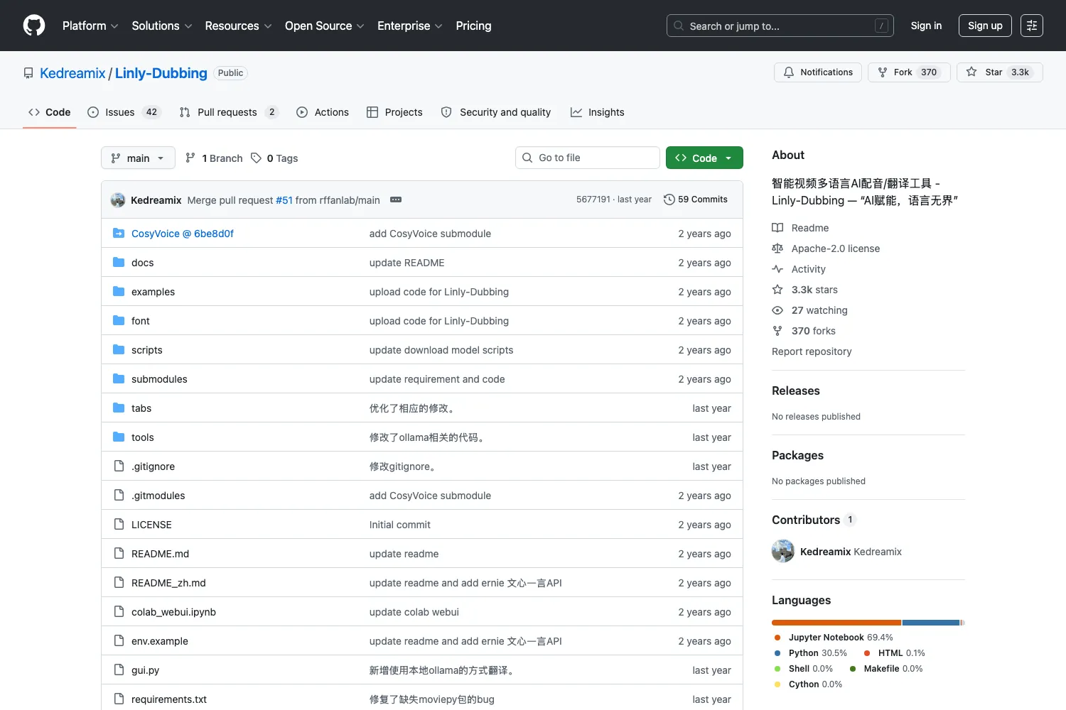Open the Apache-2.0 license link
Viewport: 1066px width, 710px height.
[826, 248]
